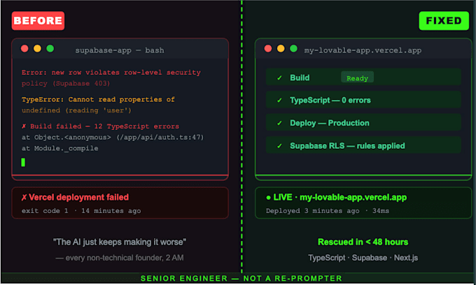Screen dimensions: 476x285
Task: Select 'exit code 1 · 14 minutes ago'
Action: click(x=81, y=211)
